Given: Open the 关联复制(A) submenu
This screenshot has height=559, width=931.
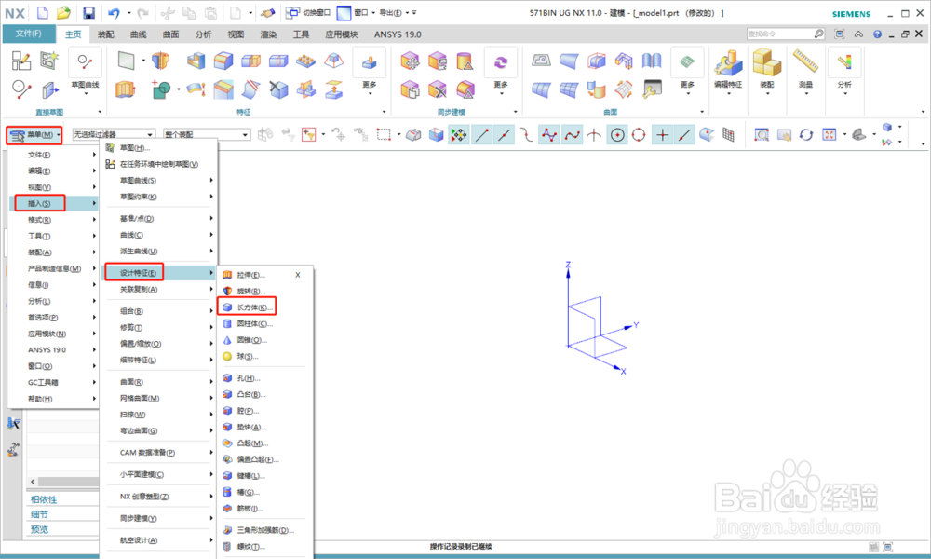Looking at the screenshot, I should 159,290.
